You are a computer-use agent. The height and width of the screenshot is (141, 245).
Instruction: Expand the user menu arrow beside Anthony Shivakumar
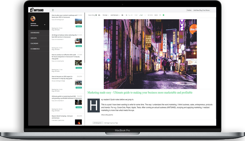click(x=45, y=24)
